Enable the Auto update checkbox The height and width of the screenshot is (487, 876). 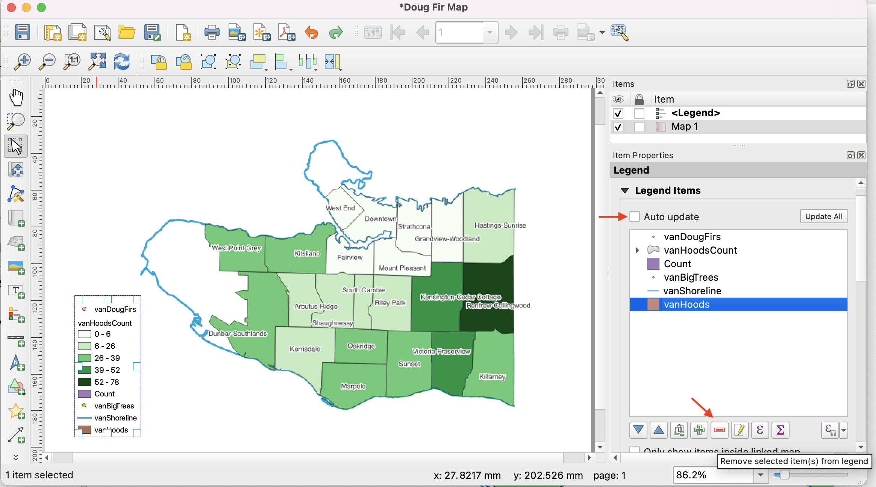point(635,216)
